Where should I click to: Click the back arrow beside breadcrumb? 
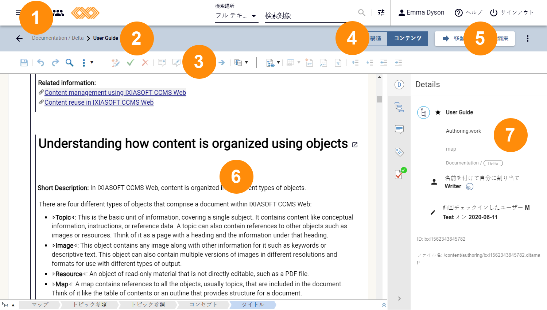19,38
